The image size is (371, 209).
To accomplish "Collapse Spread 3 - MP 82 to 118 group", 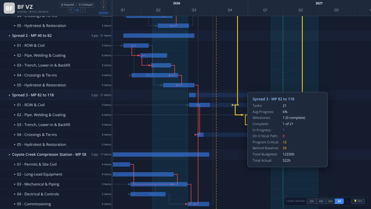I will [x=10, y=95].
